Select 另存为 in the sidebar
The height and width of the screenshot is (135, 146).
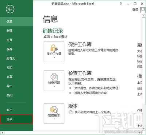pos(16,59)
